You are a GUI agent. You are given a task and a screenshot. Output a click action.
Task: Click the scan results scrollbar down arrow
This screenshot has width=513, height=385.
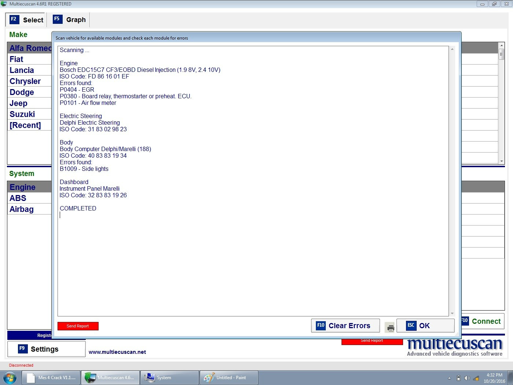click(x=452, y=313)
